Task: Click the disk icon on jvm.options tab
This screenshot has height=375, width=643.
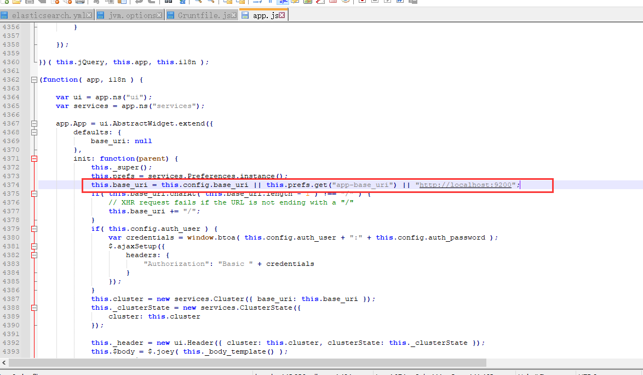Action: [101, 15]
